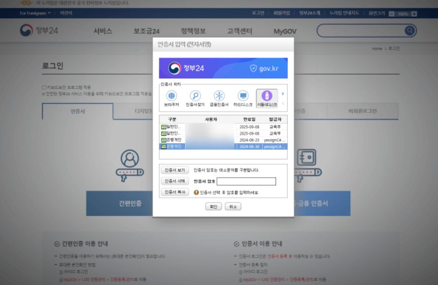Click the 구분 column header
438x285 pixels.
pos(172,119)
